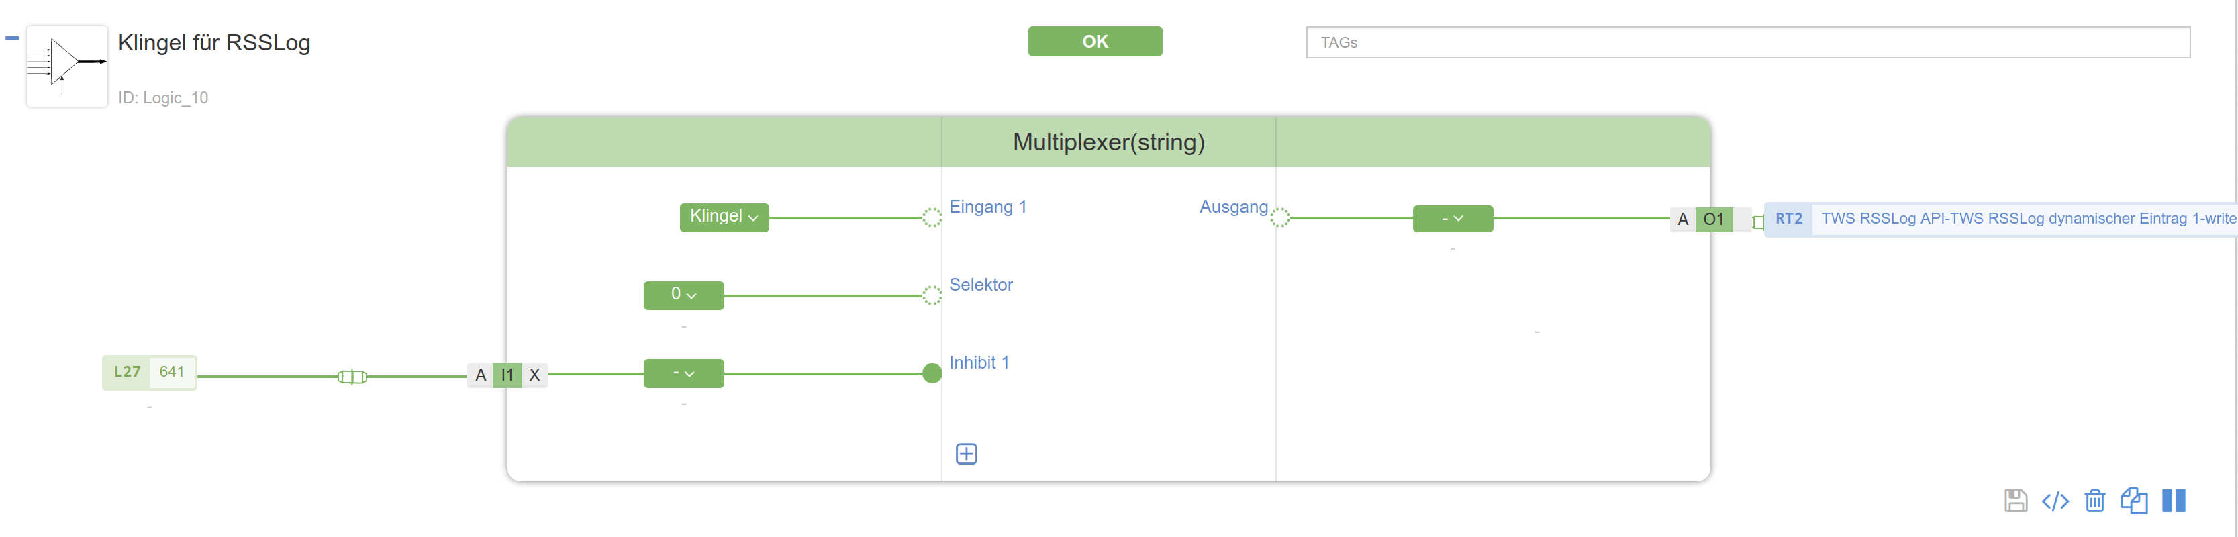Open the RT2 TWS RSSLog object link
Screen dimensions: 2238x537
[2002, 219]
